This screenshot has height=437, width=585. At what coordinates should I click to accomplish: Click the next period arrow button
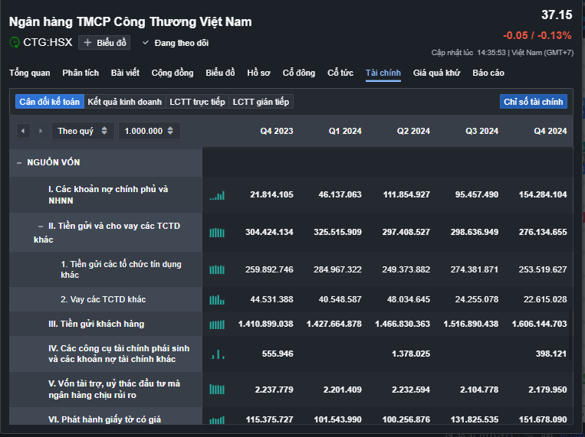pos(41,131)
